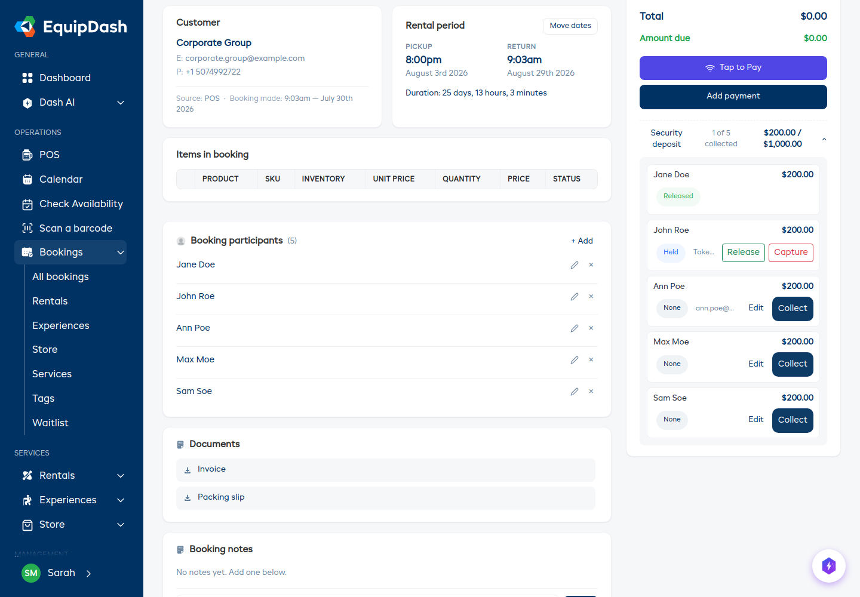Edit Max Moe's deposit
The height and width of the screenshot is (597, 860).
pos(756,364)
